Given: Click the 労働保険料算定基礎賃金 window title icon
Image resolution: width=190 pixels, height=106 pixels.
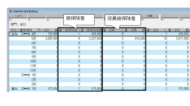Looking at the screenshot, I should click(11, 11).
